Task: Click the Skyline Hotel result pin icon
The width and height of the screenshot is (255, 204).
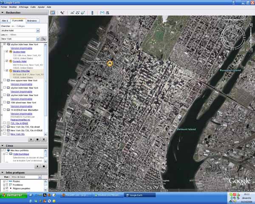Action: click(11, 52)
